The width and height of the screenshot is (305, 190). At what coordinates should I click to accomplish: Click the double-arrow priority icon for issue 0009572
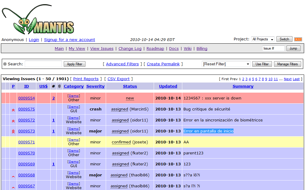(13, 121)
